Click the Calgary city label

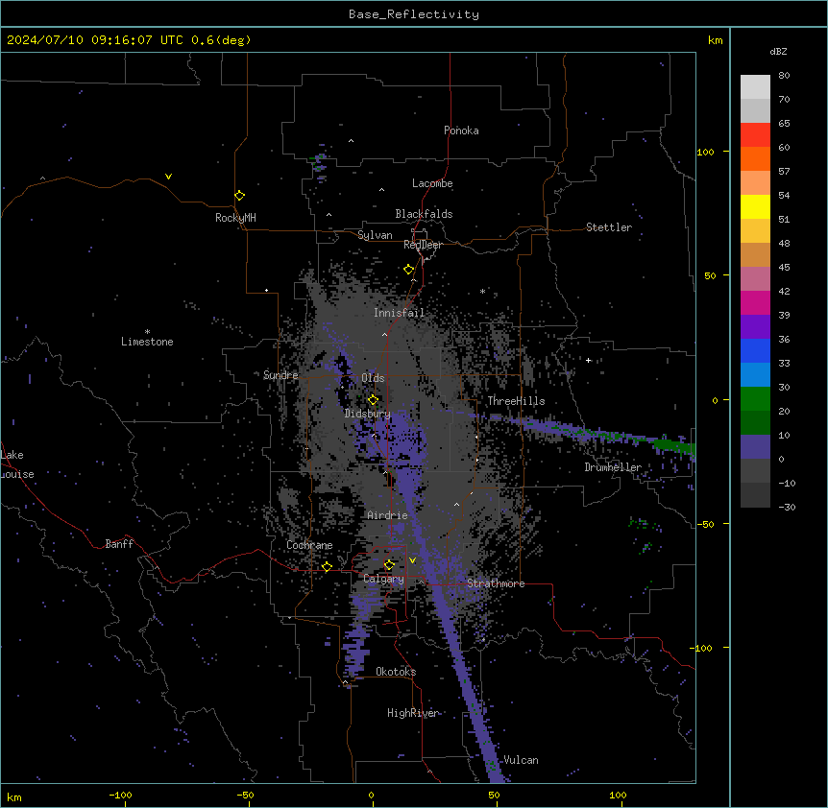[x=383, y=579]
